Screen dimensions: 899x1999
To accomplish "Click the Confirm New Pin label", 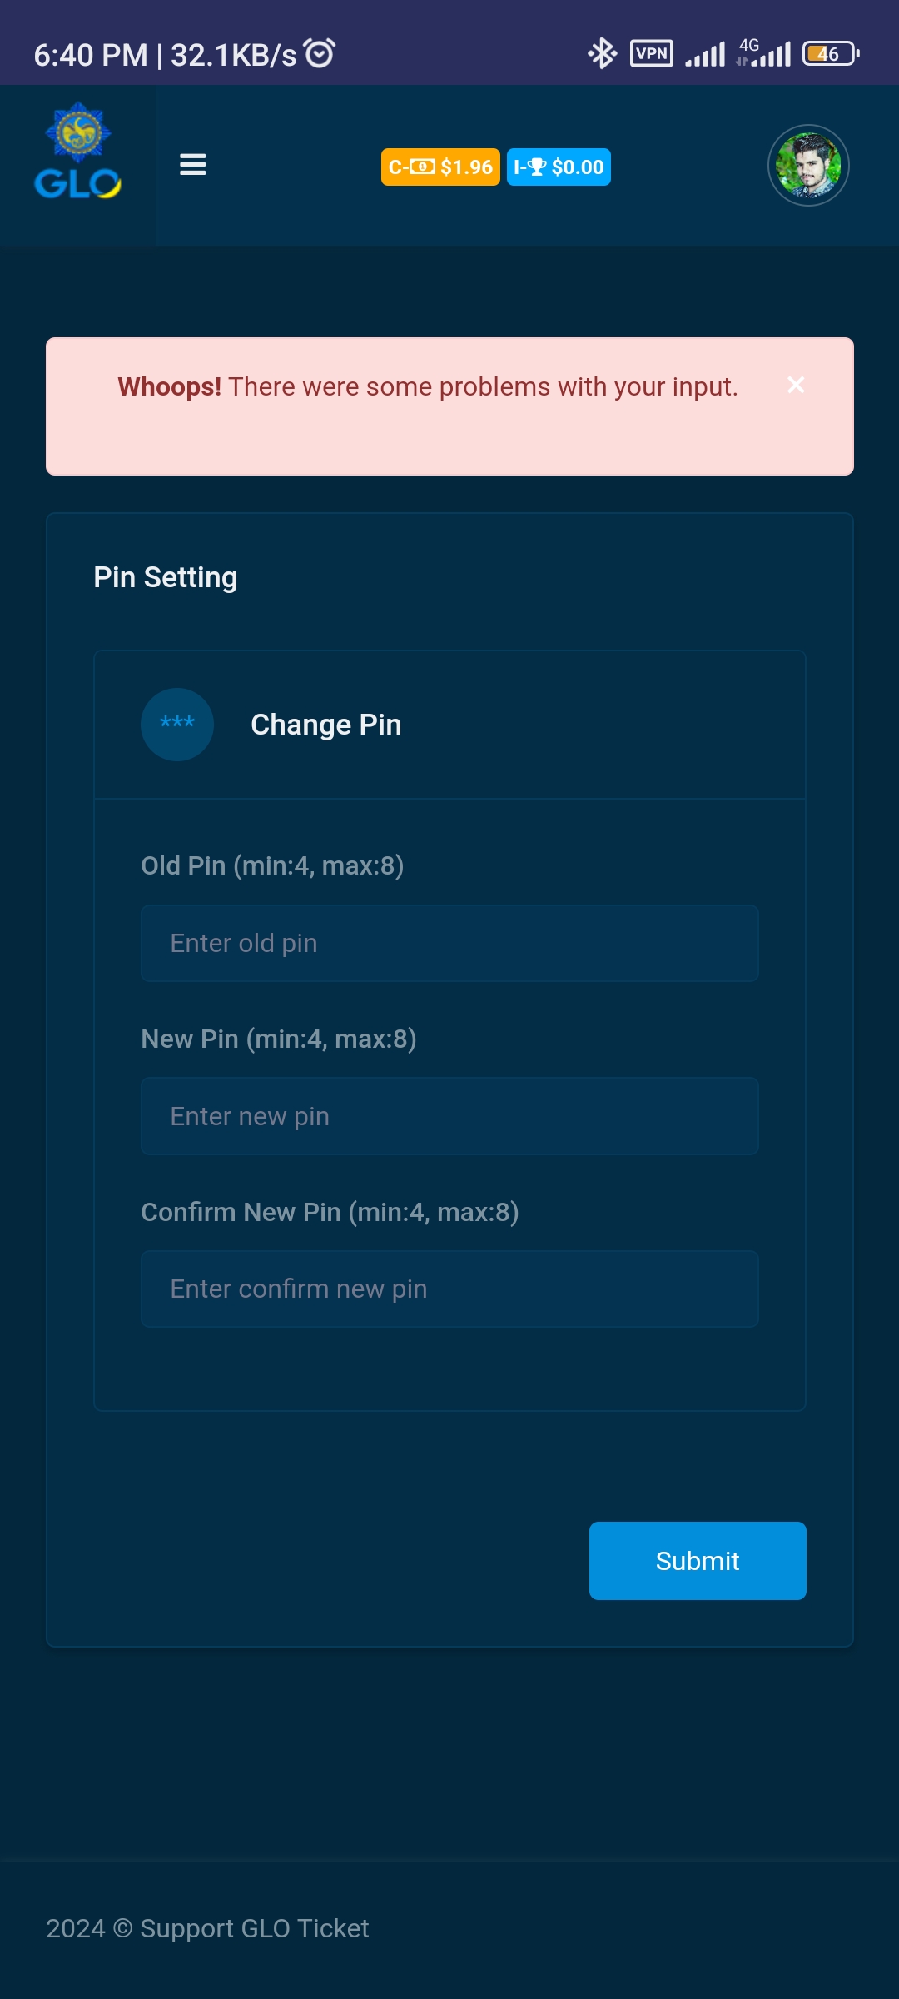I will click(330, 1212).
